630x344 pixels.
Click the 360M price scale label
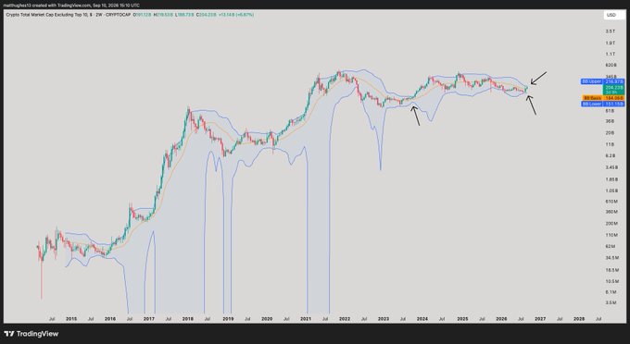611,212
